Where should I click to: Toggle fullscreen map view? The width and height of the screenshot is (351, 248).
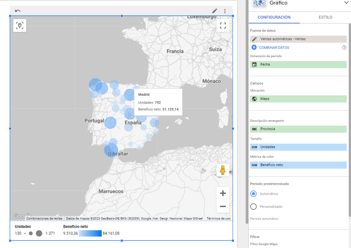click(x=223, y=26)
